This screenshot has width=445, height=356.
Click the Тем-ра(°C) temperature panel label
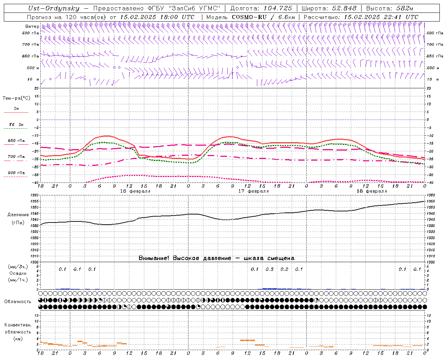pyautogui.click(x=16, y=98)
